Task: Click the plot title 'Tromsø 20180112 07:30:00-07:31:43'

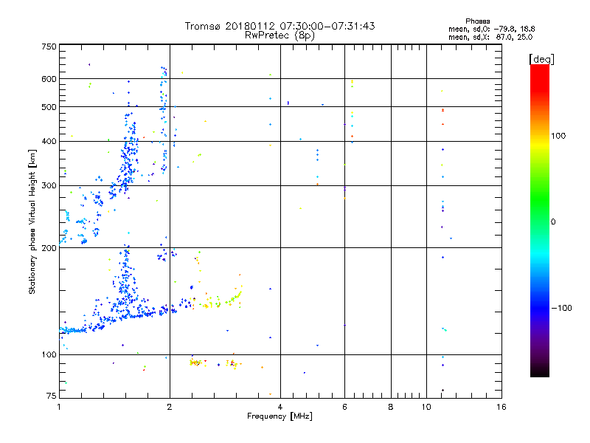Action: coord(280,26)
